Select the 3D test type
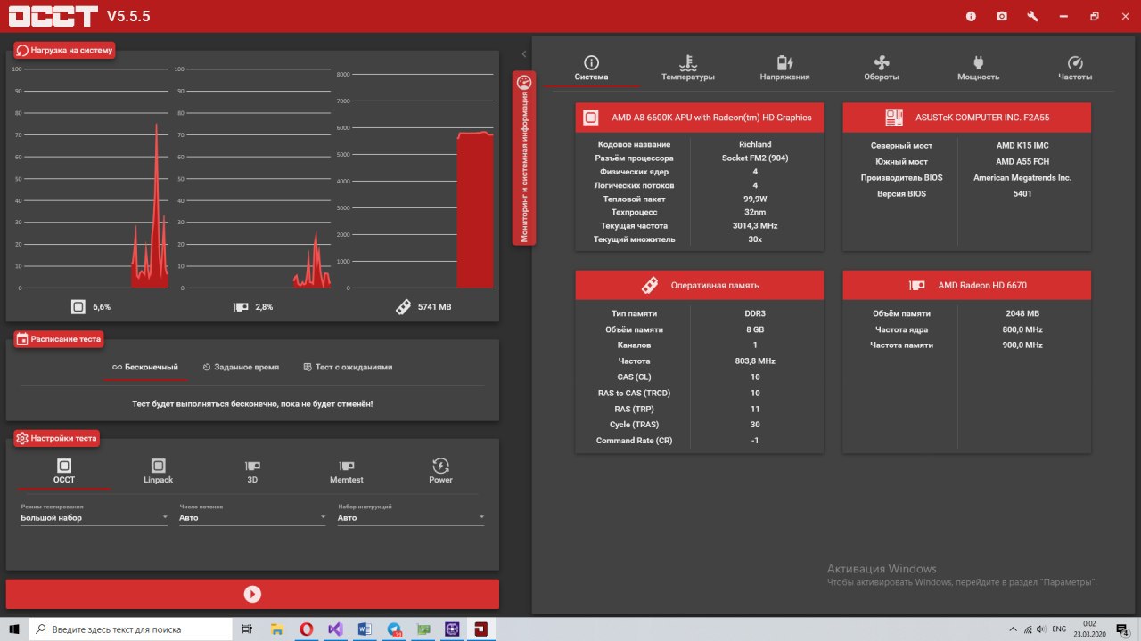This screenshot has height=641, width=1141. [x=252, y=472]
